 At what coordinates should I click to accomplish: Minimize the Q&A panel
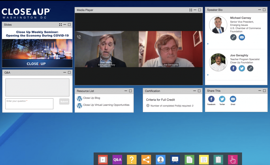click(x=65, y=72)
